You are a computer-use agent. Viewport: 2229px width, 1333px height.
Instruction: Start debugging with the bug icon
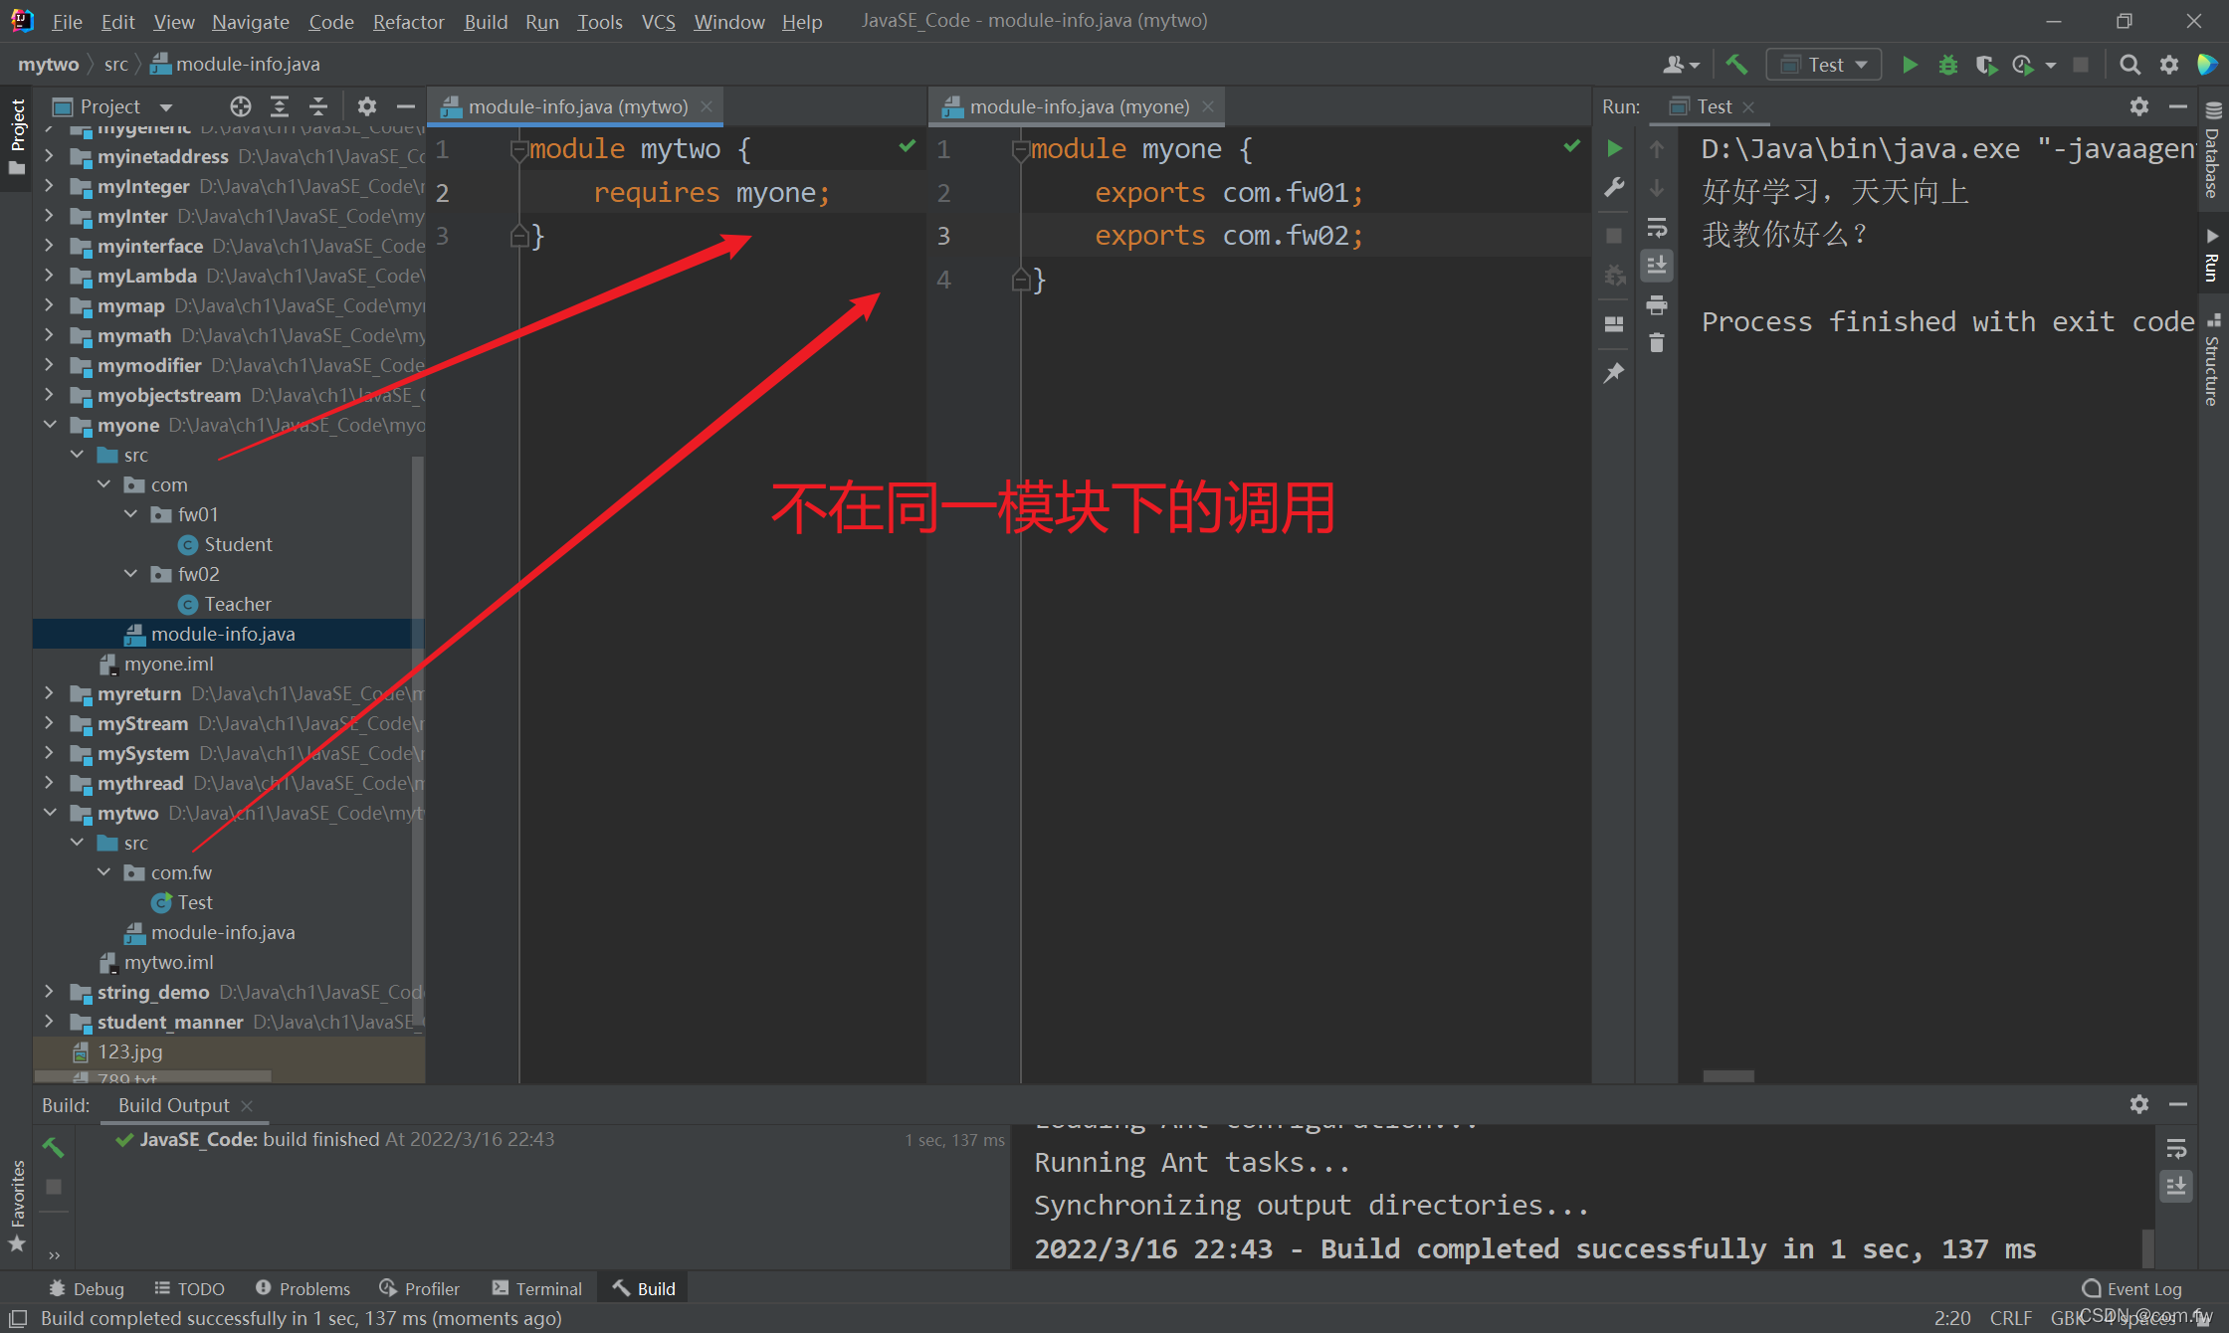click(1947, 65)
